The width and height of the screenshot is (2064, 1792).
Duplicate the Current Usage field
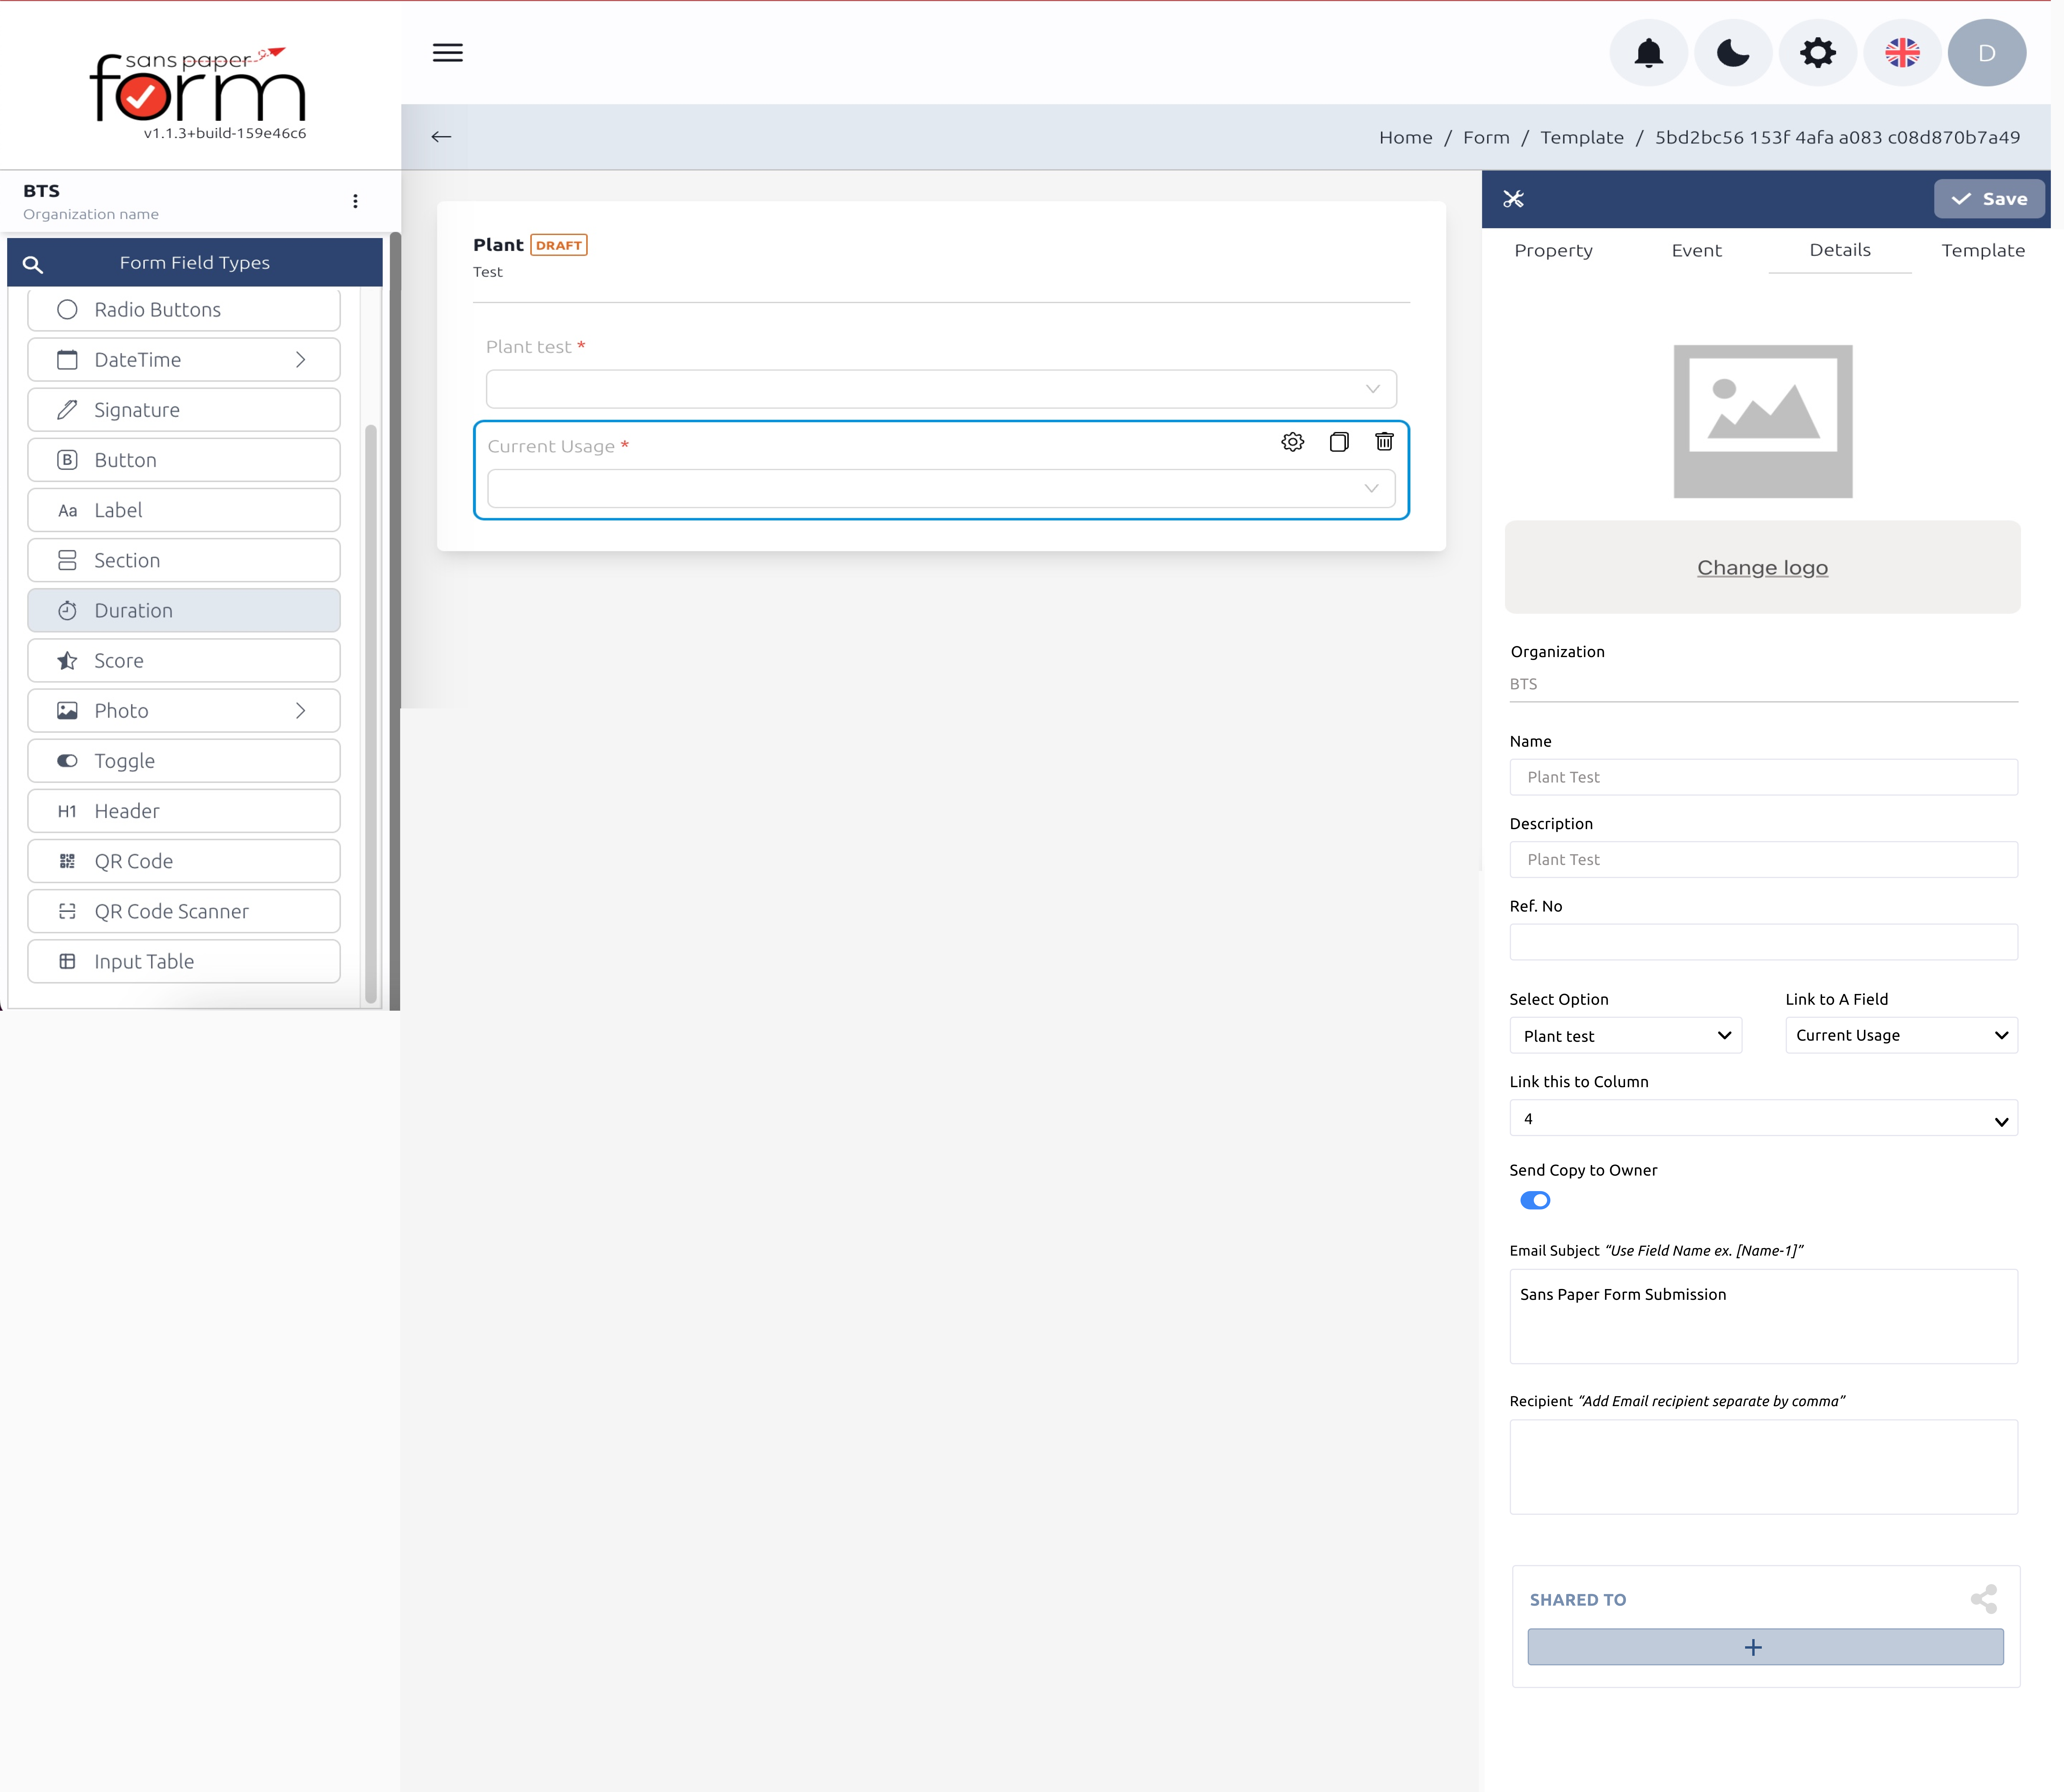[x=1339, y=442]
